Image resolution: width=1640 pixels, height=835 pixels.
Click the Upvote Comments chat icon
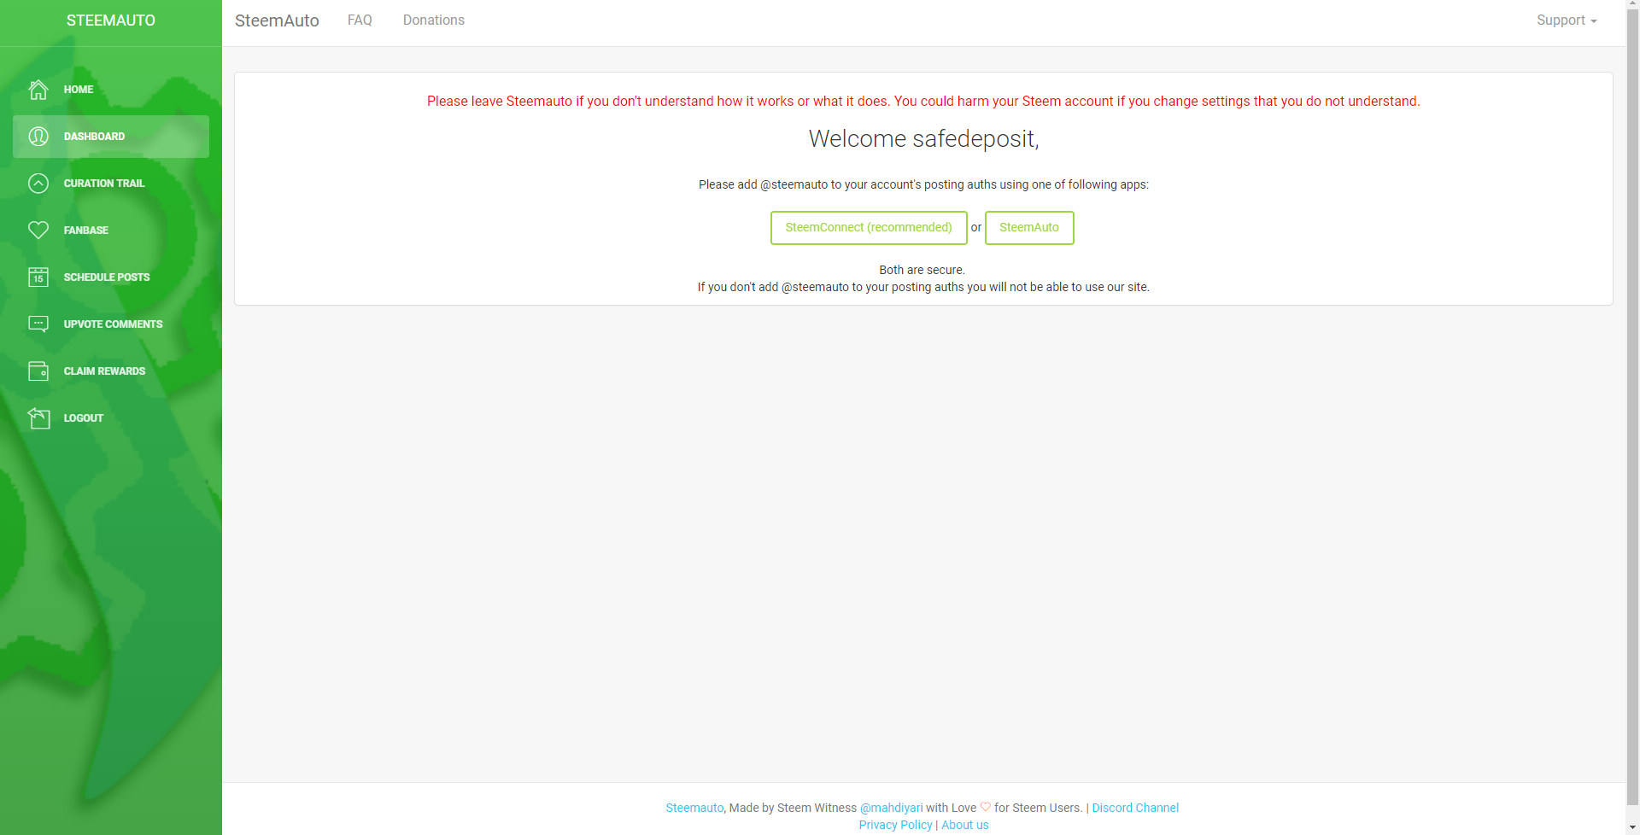(38, 324)
